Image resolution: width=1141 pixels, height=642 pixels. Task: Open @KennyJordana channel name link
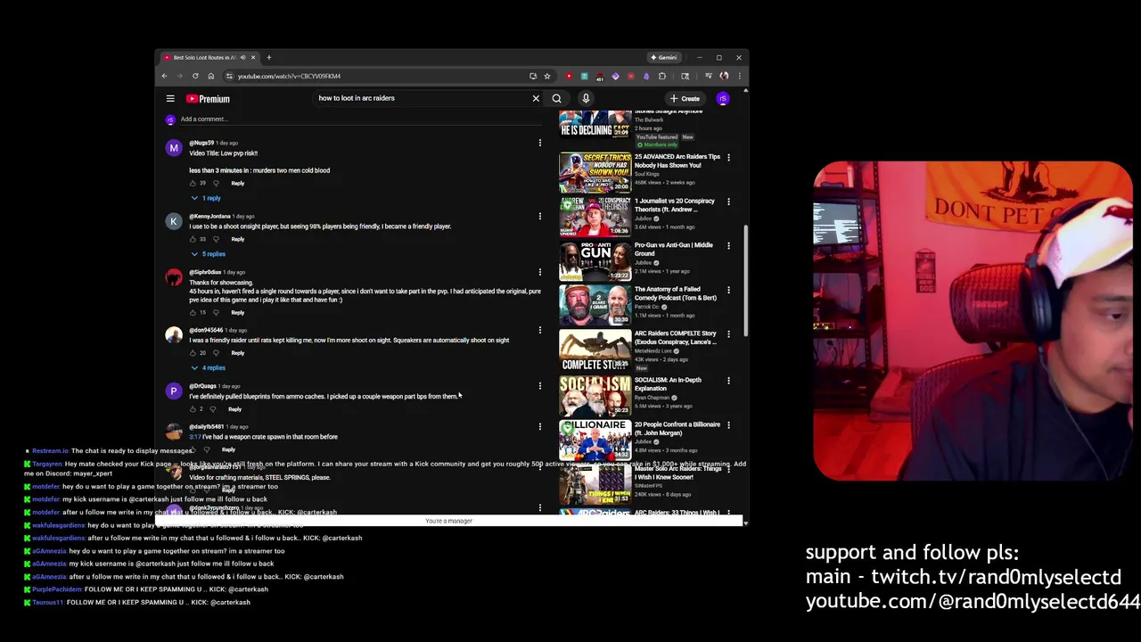pos(210,217)
